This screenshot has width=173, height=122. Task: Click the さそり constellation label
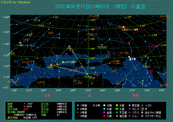tap(151, 71)
